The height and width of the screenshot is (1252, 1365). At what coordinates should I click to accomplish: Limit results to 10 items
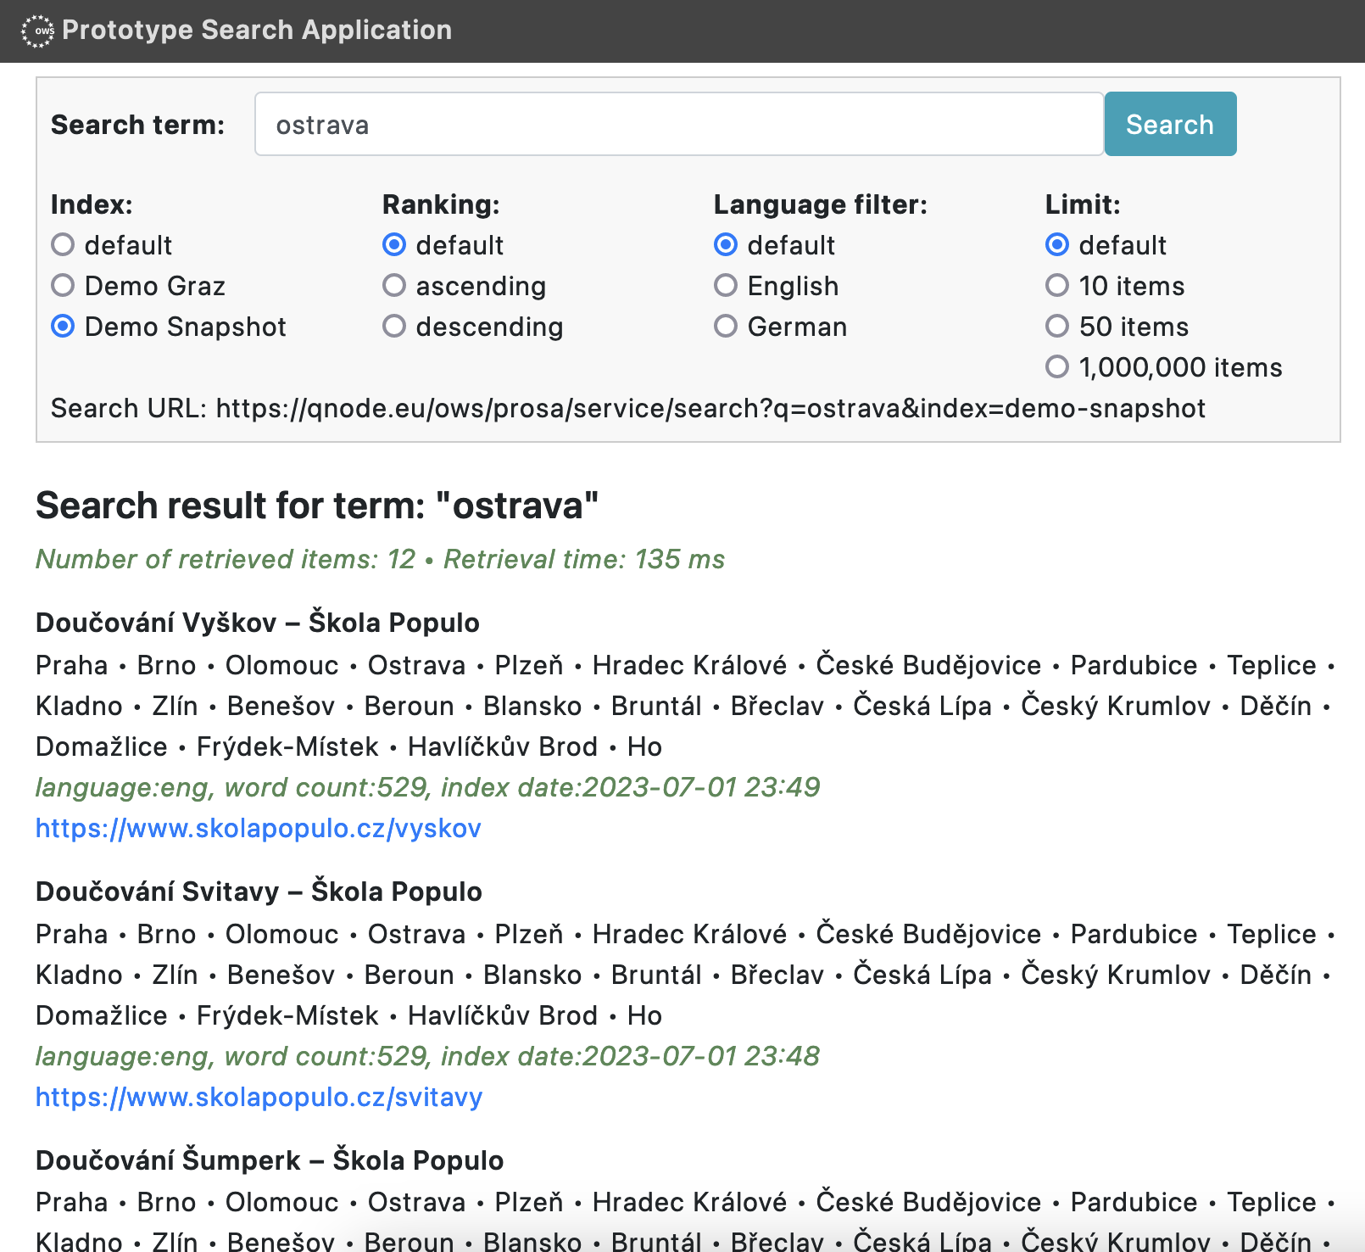[x=1057, y=286]
